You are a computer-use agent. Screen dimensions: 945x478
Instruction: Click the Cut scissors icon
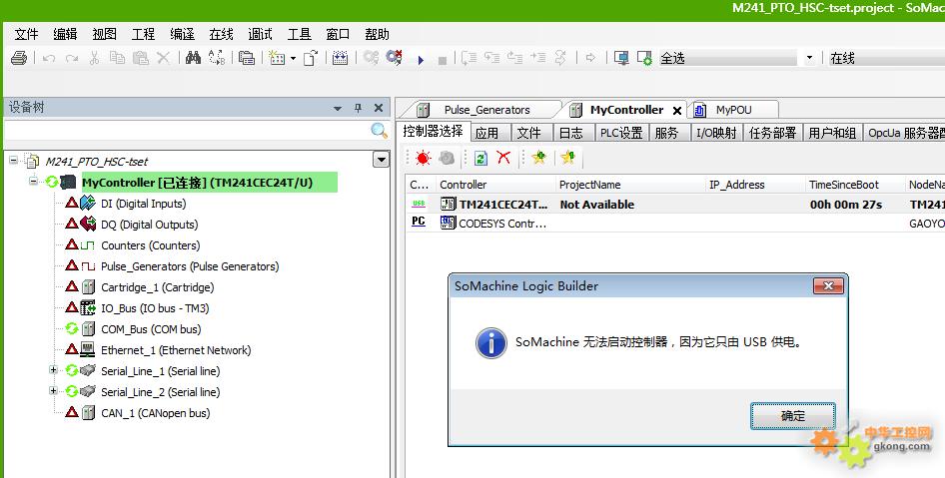(94, 59)
